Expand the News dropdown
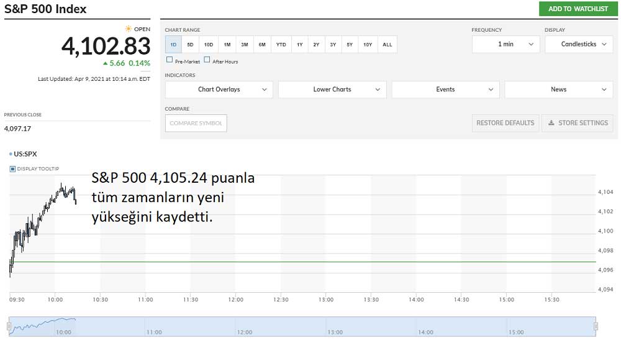Viewport: 621px width, 340px height. pyautogui.click(x=559, y=90)
